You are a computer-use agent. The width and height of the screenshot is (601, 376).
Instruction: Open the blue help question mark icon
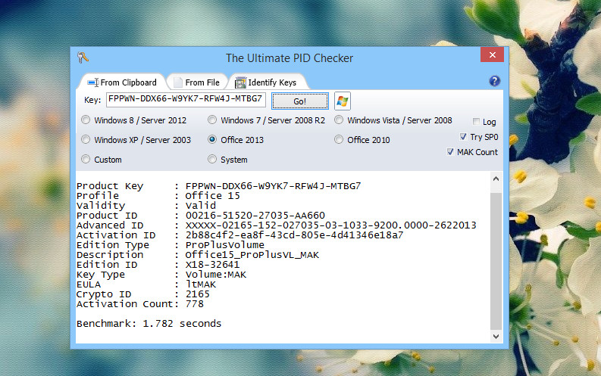494,81
